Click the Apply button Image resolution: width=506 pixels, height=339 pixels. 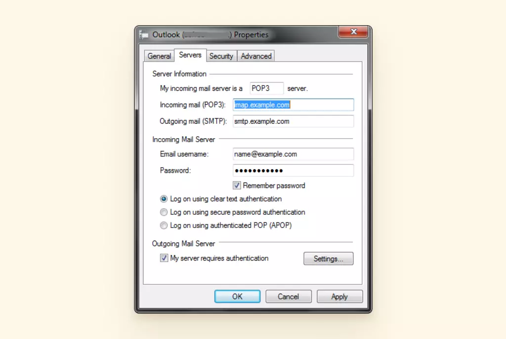click(x=339, y=297)
